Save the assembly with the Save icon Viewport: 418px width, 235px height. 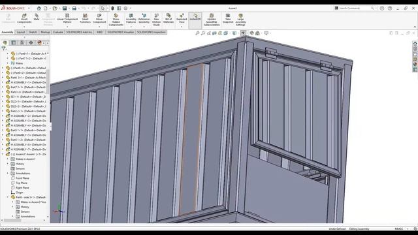pos(65,8)
